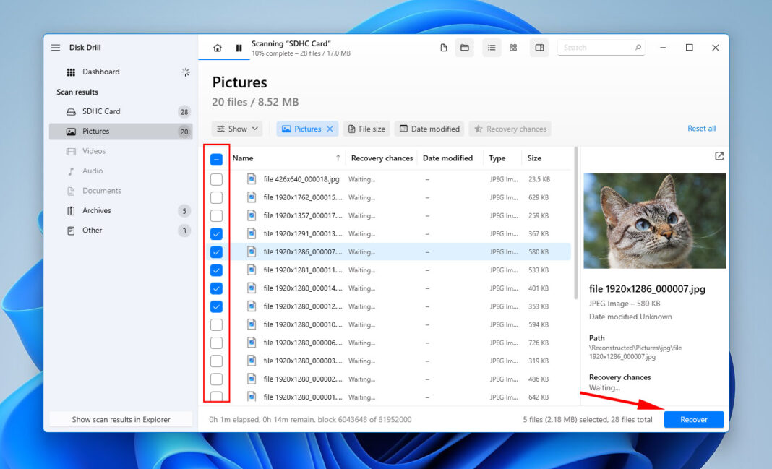
Task: Click the Recover button
Action: [693, 419]
